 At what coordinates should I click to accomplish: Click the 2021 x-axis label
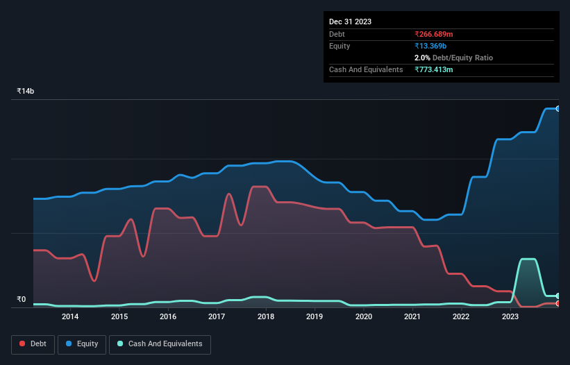coord(412,316)
